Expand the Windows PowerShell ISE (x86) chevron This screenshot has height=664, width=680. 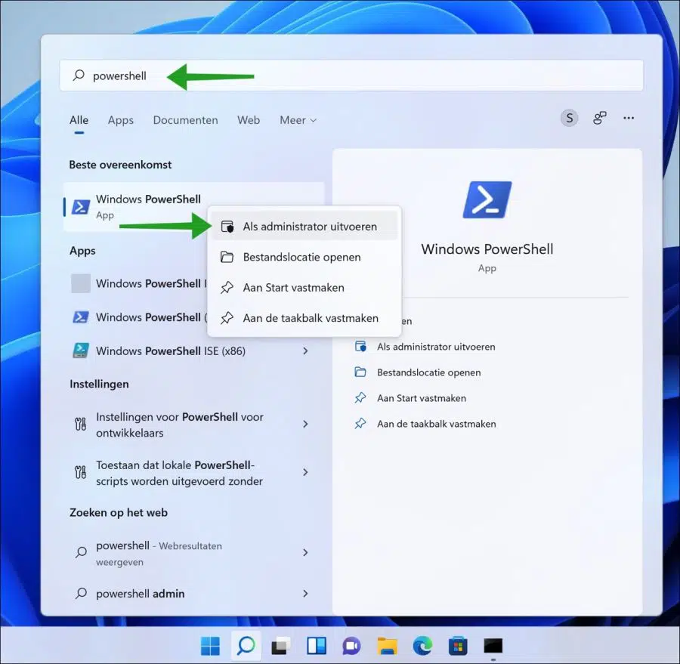306,351
